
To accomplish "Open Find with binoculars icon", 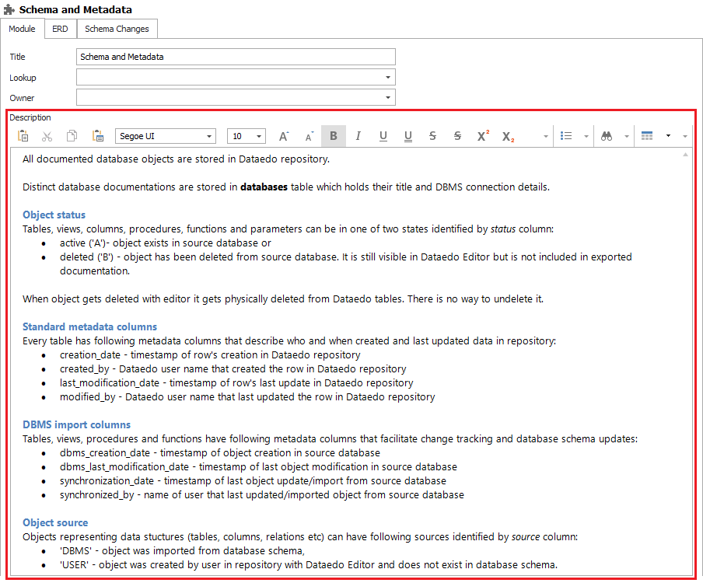I will (x=607, y=136).
